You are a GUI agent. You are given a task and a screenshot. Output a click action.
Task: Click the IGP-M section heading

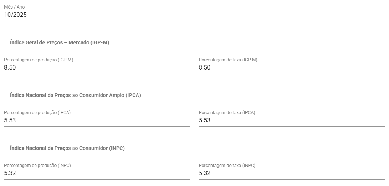click(x=60, y=42)
